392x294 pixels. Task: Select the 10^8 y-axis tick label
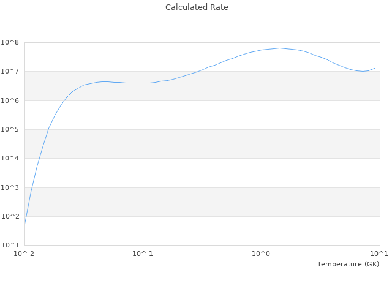(11, 42)
